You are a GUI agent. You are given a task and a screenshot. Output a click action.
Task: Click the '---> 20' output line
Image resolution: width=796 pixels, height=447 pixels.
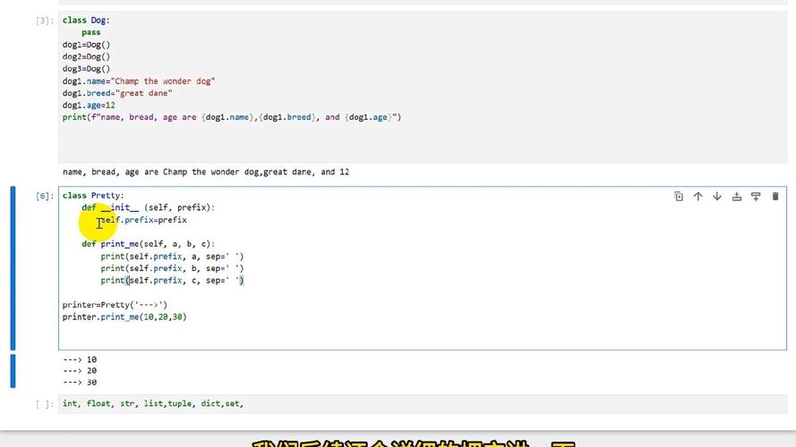80,371
